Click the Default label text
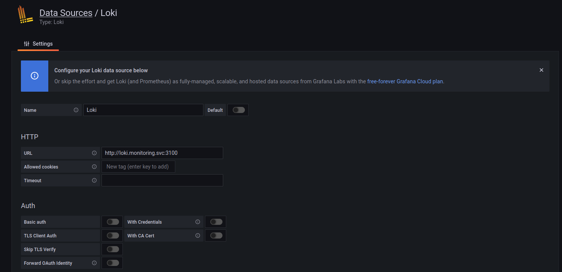562x272 pixels. [x=215, y=110]
